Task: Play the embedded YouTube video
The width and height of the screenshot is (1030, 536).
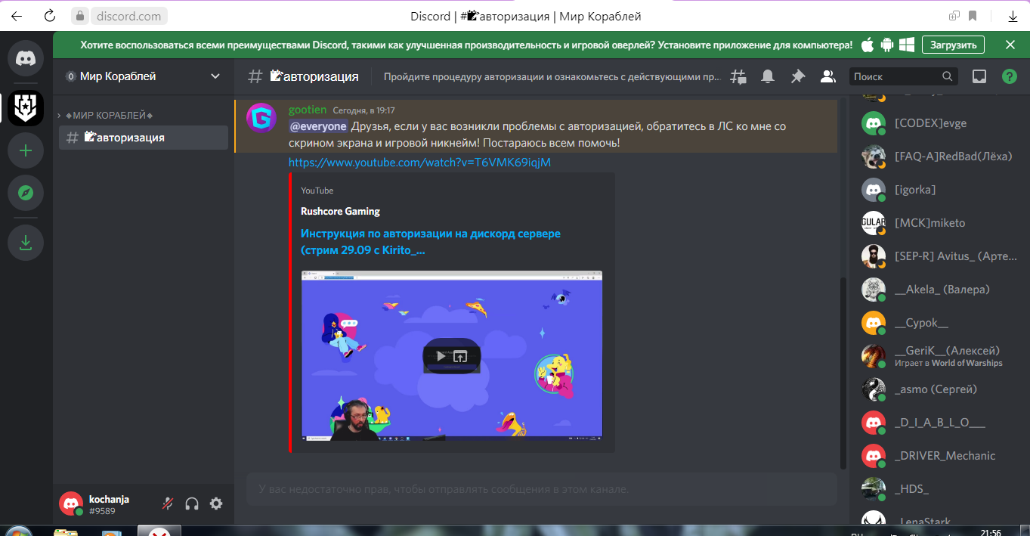Action: pyautogui.click(x=451, y=356)
